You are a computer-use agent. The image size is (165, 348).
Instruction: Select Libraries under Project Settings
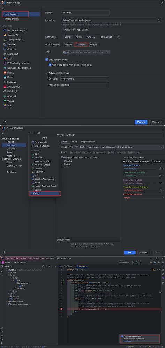pos(11,149)
